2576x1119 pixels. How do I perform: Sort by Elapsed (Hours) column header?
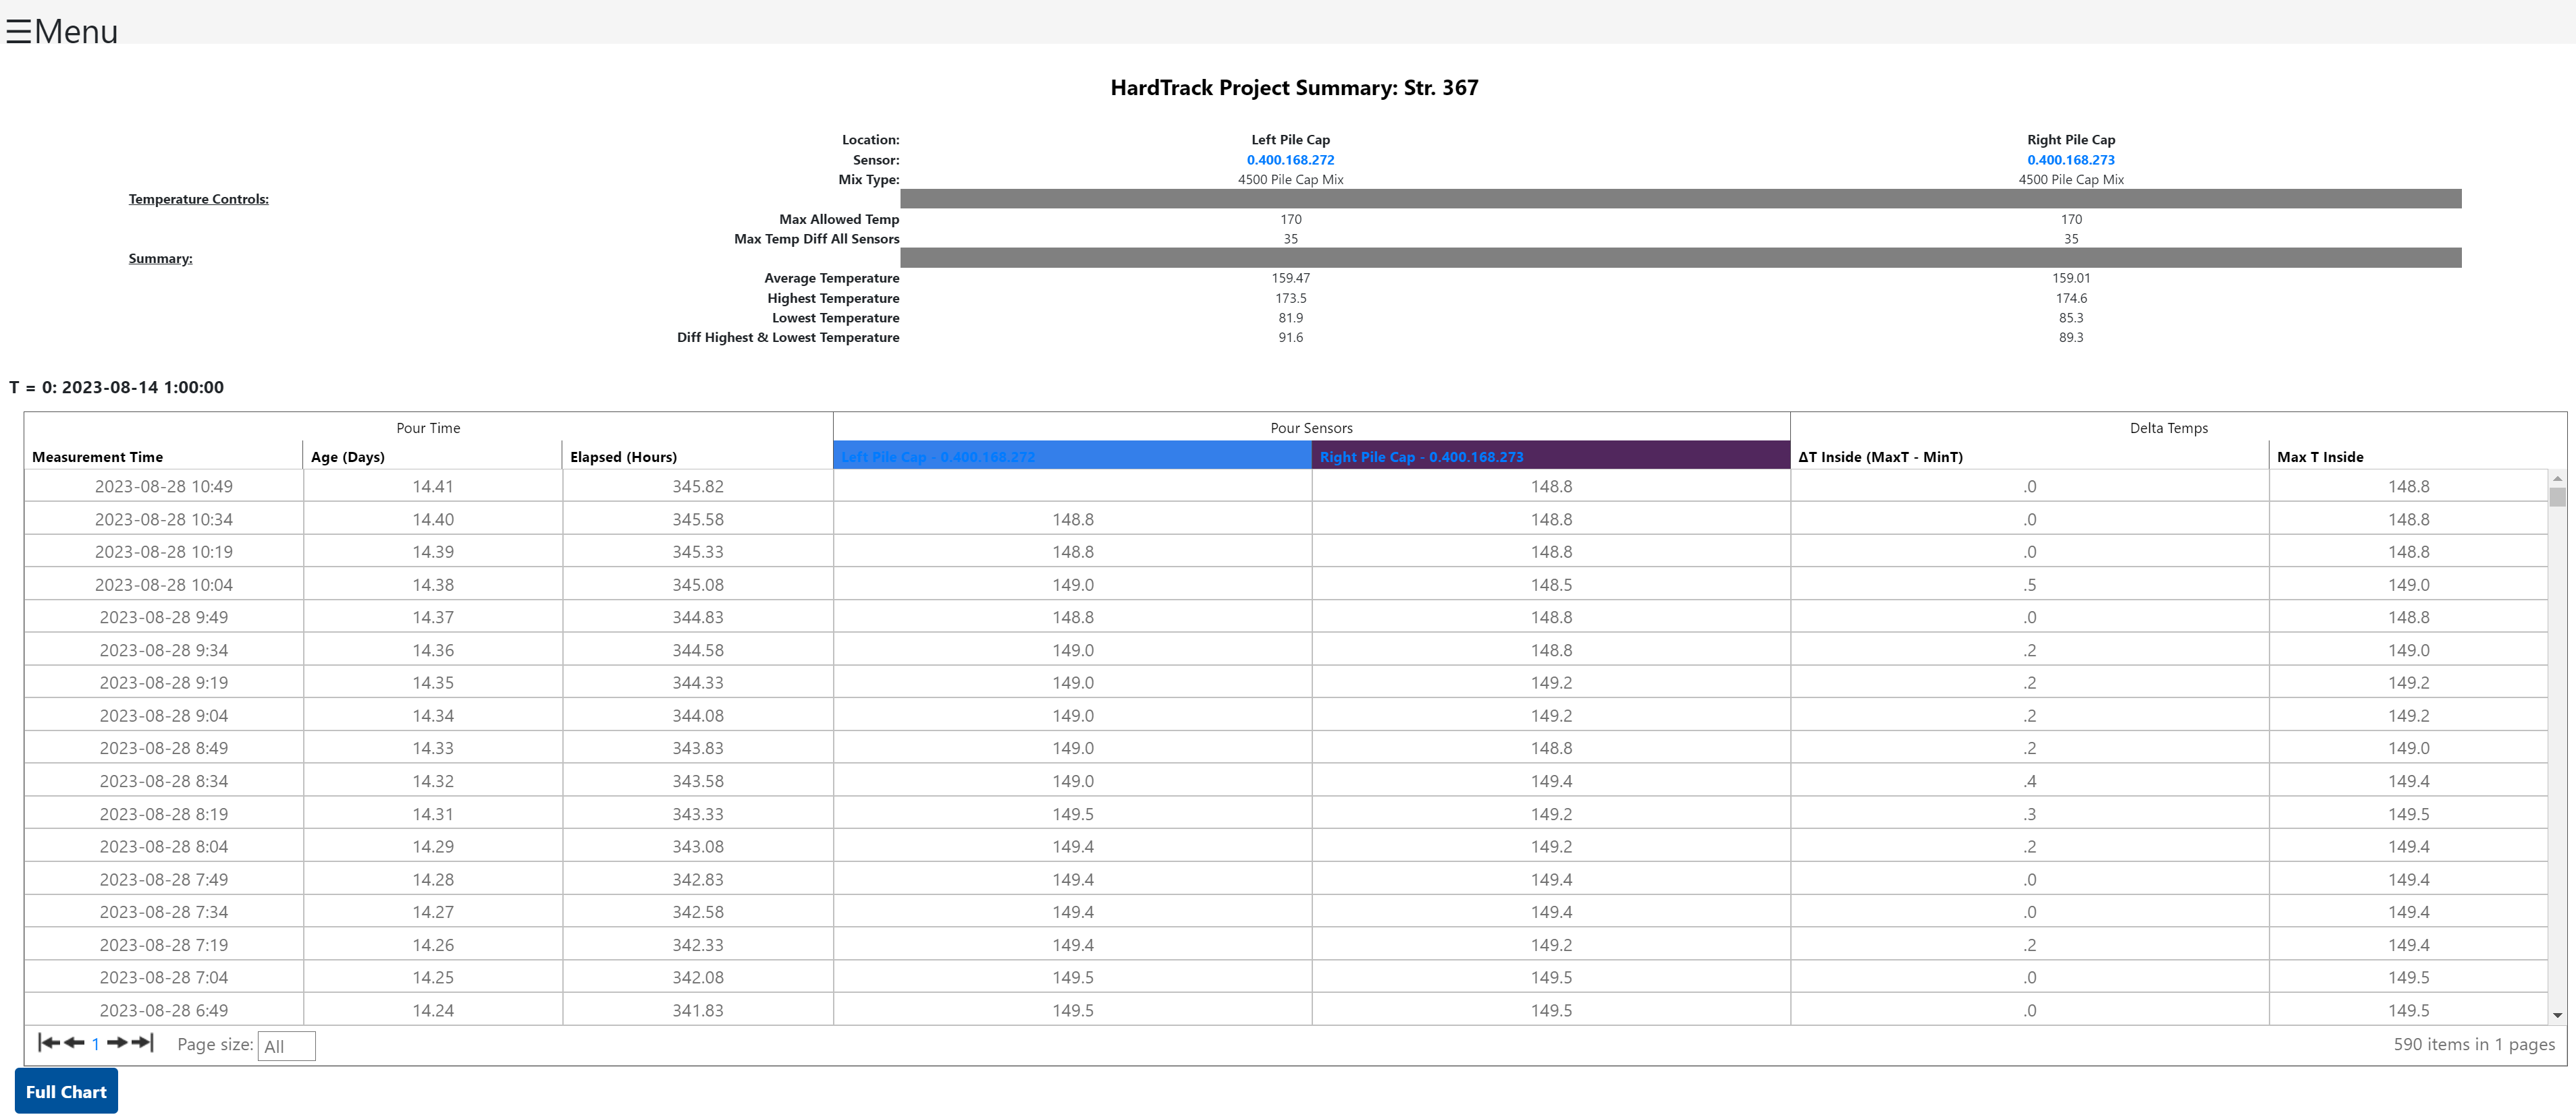[x=623, y=457]
